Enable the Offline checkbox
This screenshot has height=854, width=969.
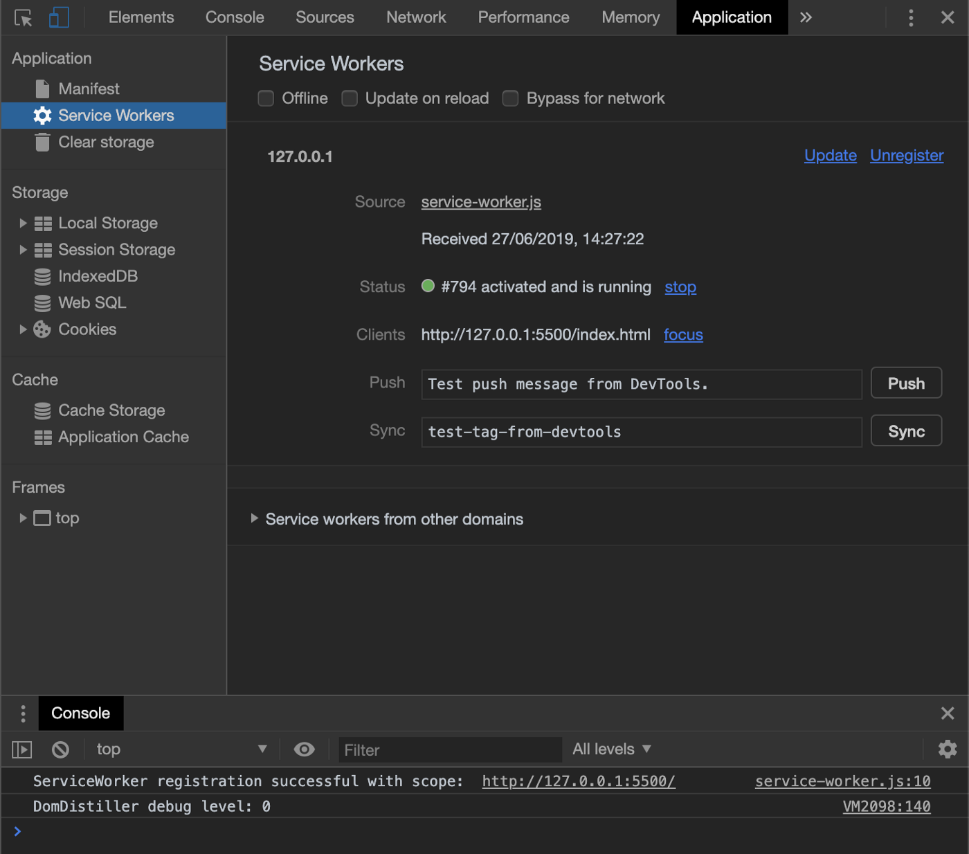pos(266,99)
